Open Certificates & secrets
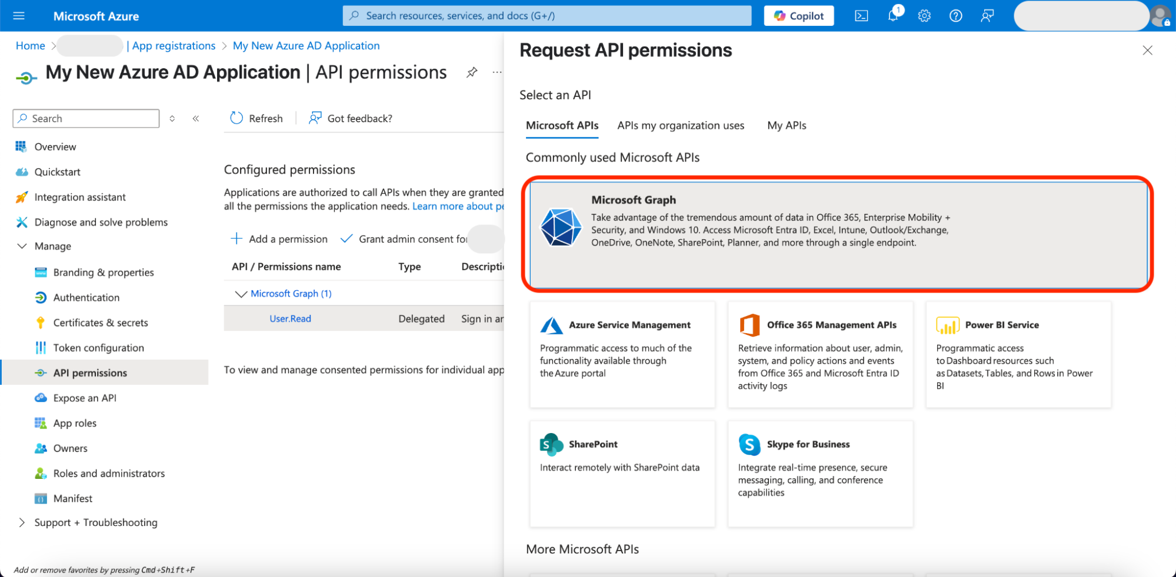The image size is (1176, 577). tap(101, 323)
